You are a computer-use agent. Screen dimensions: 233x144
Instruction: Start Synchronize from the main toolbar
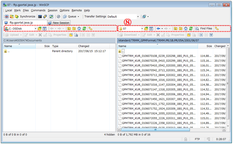[25, 17]
